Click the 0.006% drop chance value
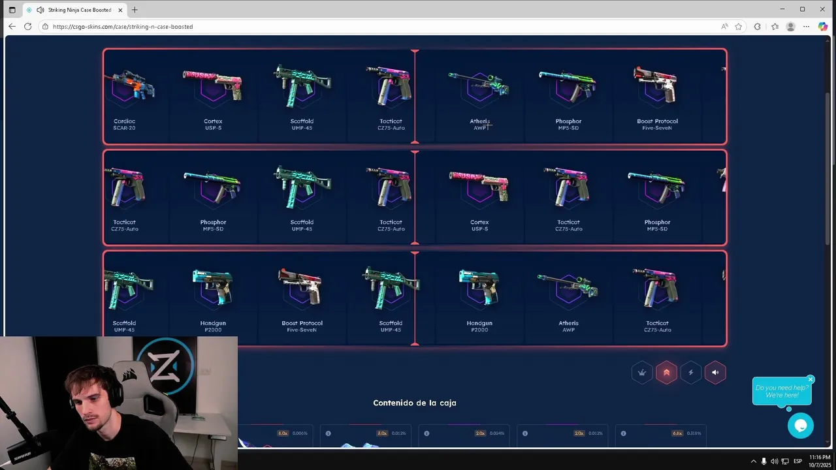The width and height of the screenshot is (836, 470). point(300,433)
